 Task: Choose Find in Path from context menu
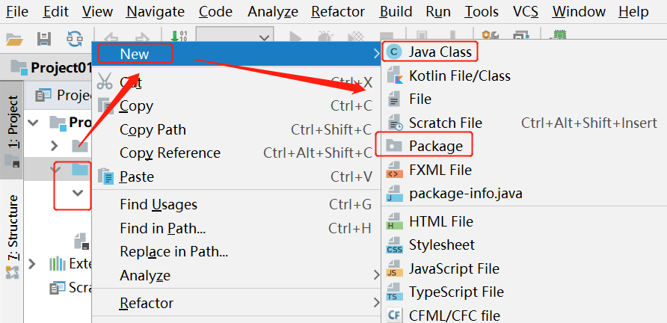162,228
